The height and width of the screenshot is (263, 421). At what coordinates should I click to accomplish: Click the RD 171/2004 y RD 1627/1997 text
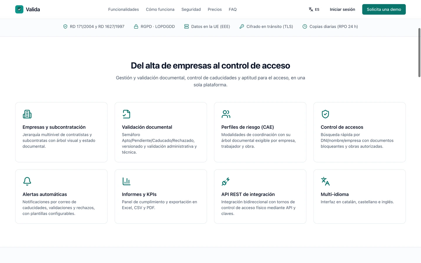coord(97,27)
